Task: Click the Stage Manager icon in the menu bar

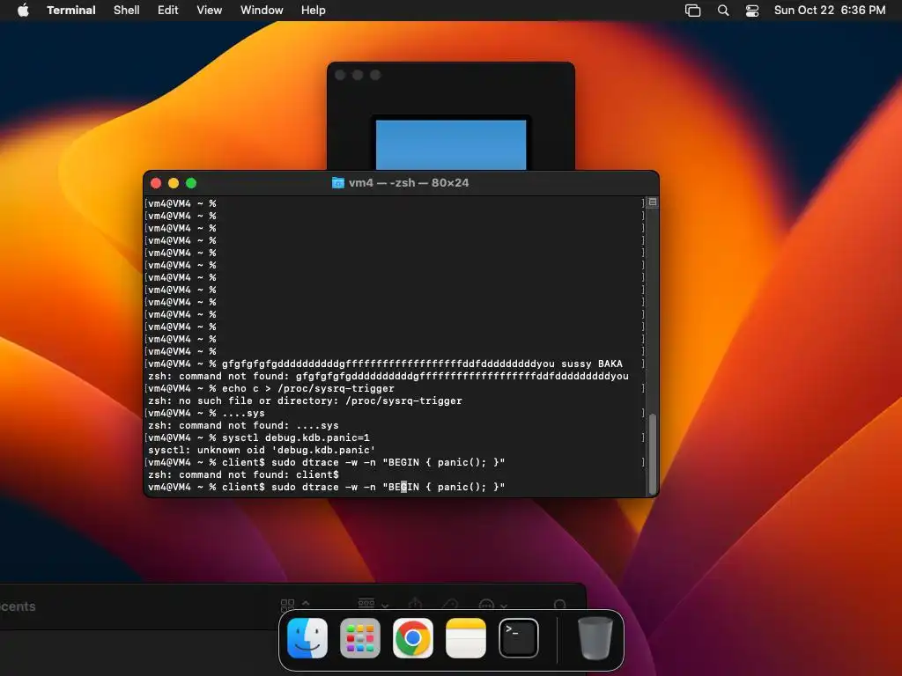Action: tap(692, 11)
